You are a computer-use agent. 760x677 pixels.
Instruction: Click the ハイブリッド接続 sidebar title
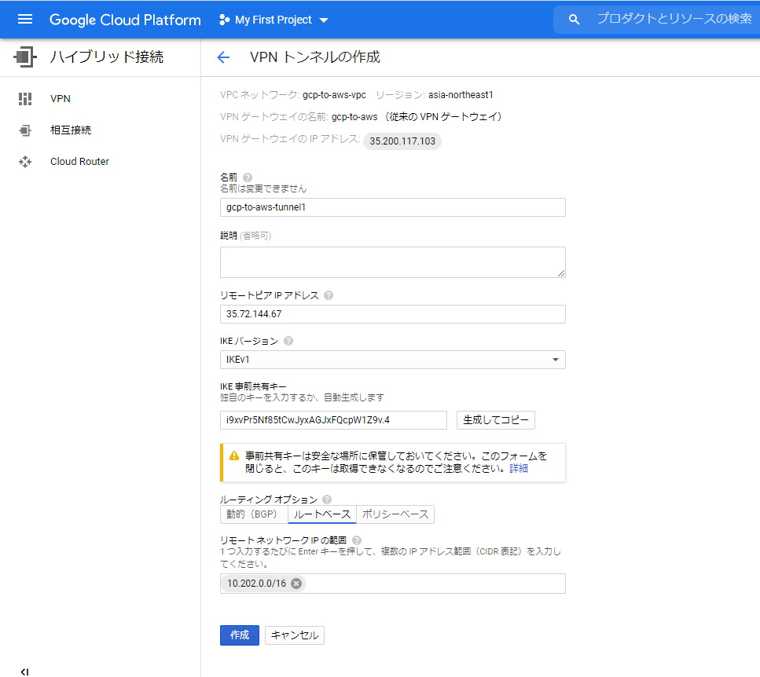coord(107,57)
